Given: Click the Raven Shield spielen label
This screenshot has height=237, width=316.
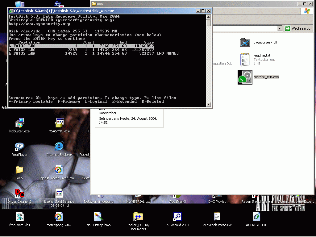Looking at the screenshot, I should coord(256,202).
